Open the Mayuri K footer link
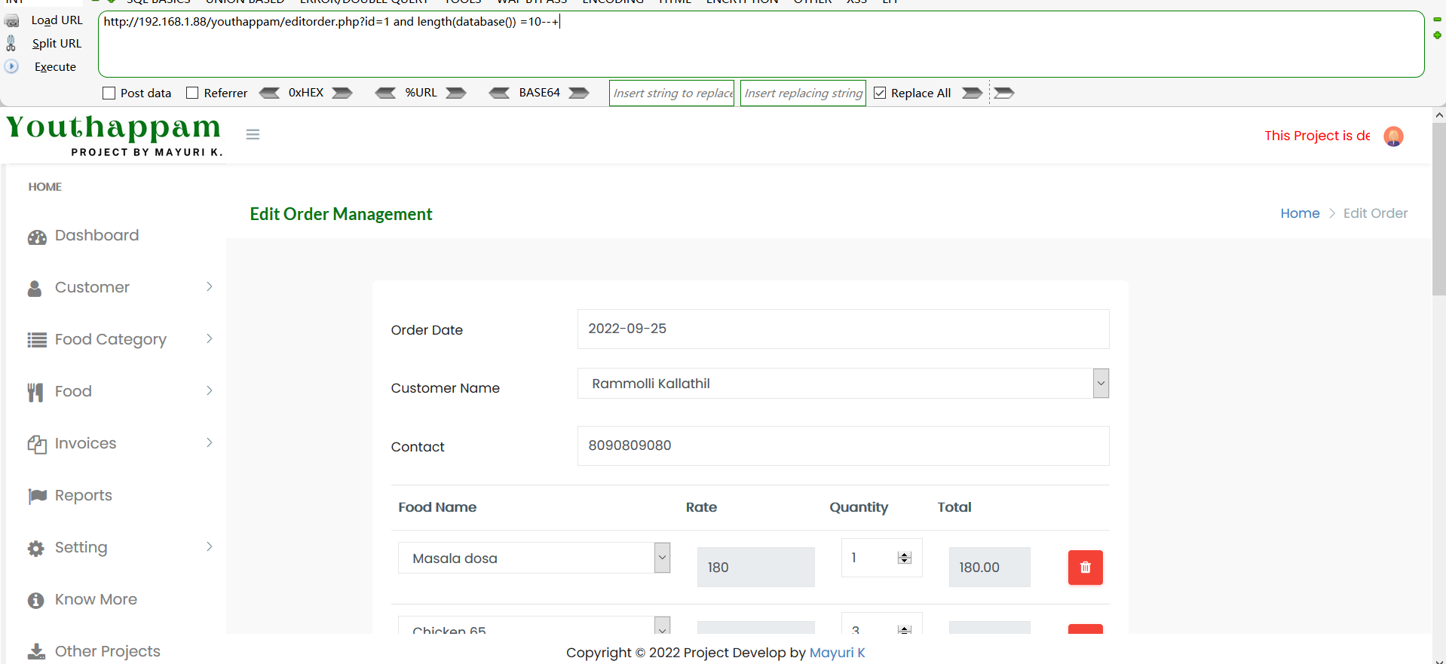This screenshot has height=664, width=1446. (837, 653)
